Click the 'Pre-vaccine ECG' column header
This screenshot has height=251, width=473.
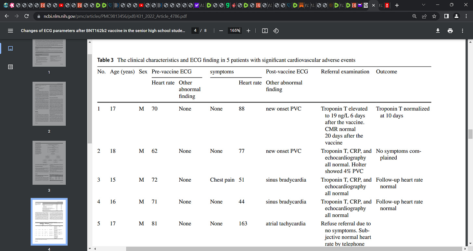172,72
